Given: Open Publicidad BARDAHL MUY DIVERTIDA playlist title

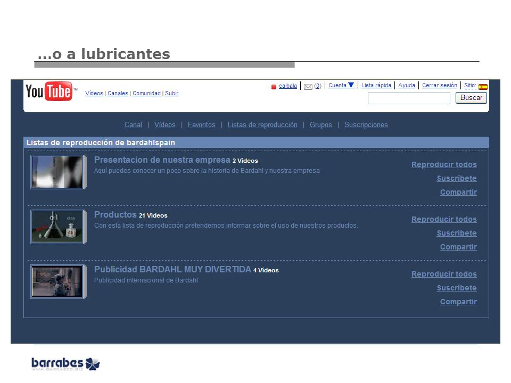Looking at the screenshot, I should click(x=172, y=269).
